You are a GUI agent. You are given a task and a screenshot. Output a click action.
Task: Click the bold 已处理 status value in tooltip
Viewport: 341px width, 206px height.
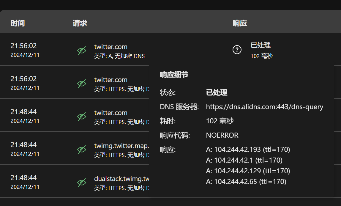pyautogui.click(x=217, y=92)
